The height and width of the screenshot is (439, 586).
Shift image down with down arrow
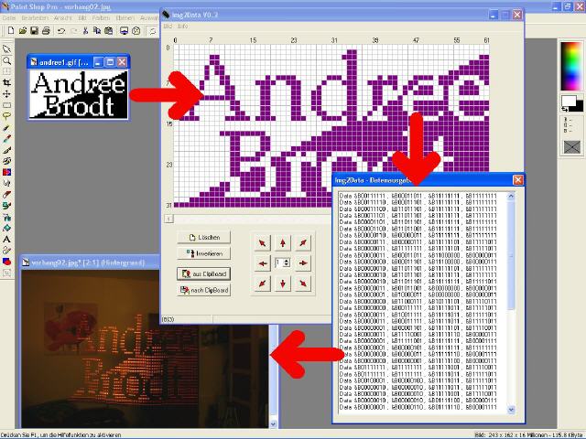[x=283, y=284]
